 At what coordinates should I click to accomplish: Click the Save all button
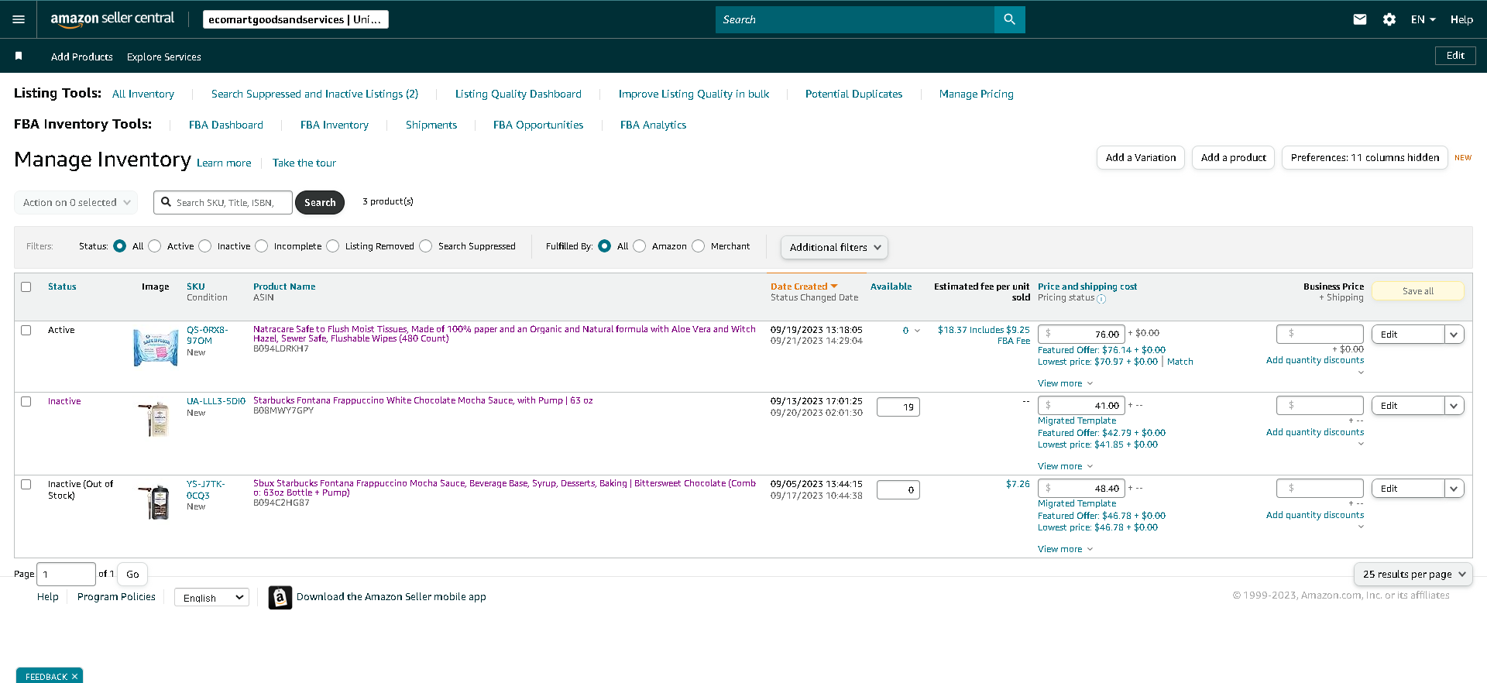[x=1418, y=291]
